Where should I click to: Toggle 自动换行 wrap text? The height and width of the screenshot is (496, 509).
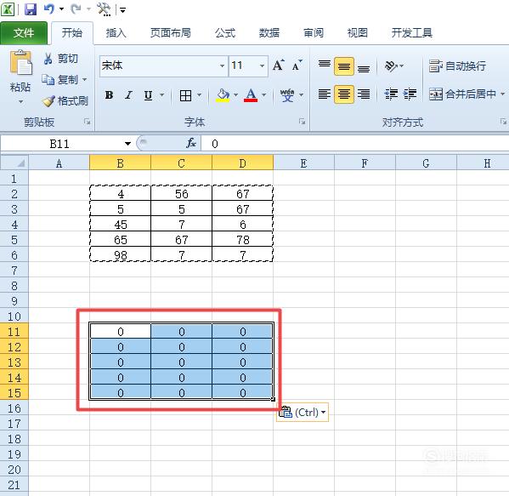point(457,66)
